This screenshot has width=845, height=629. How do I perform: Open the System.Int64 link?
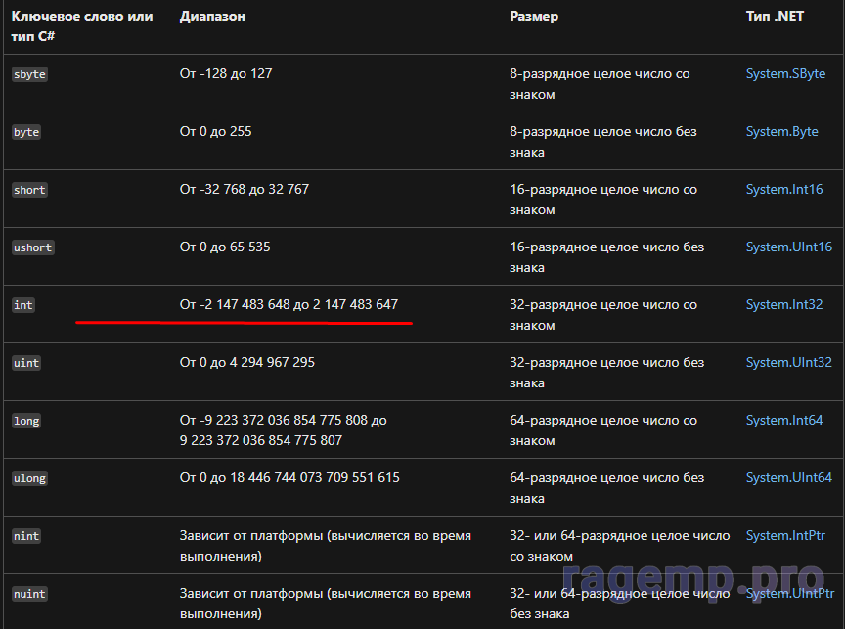point(784,421)
